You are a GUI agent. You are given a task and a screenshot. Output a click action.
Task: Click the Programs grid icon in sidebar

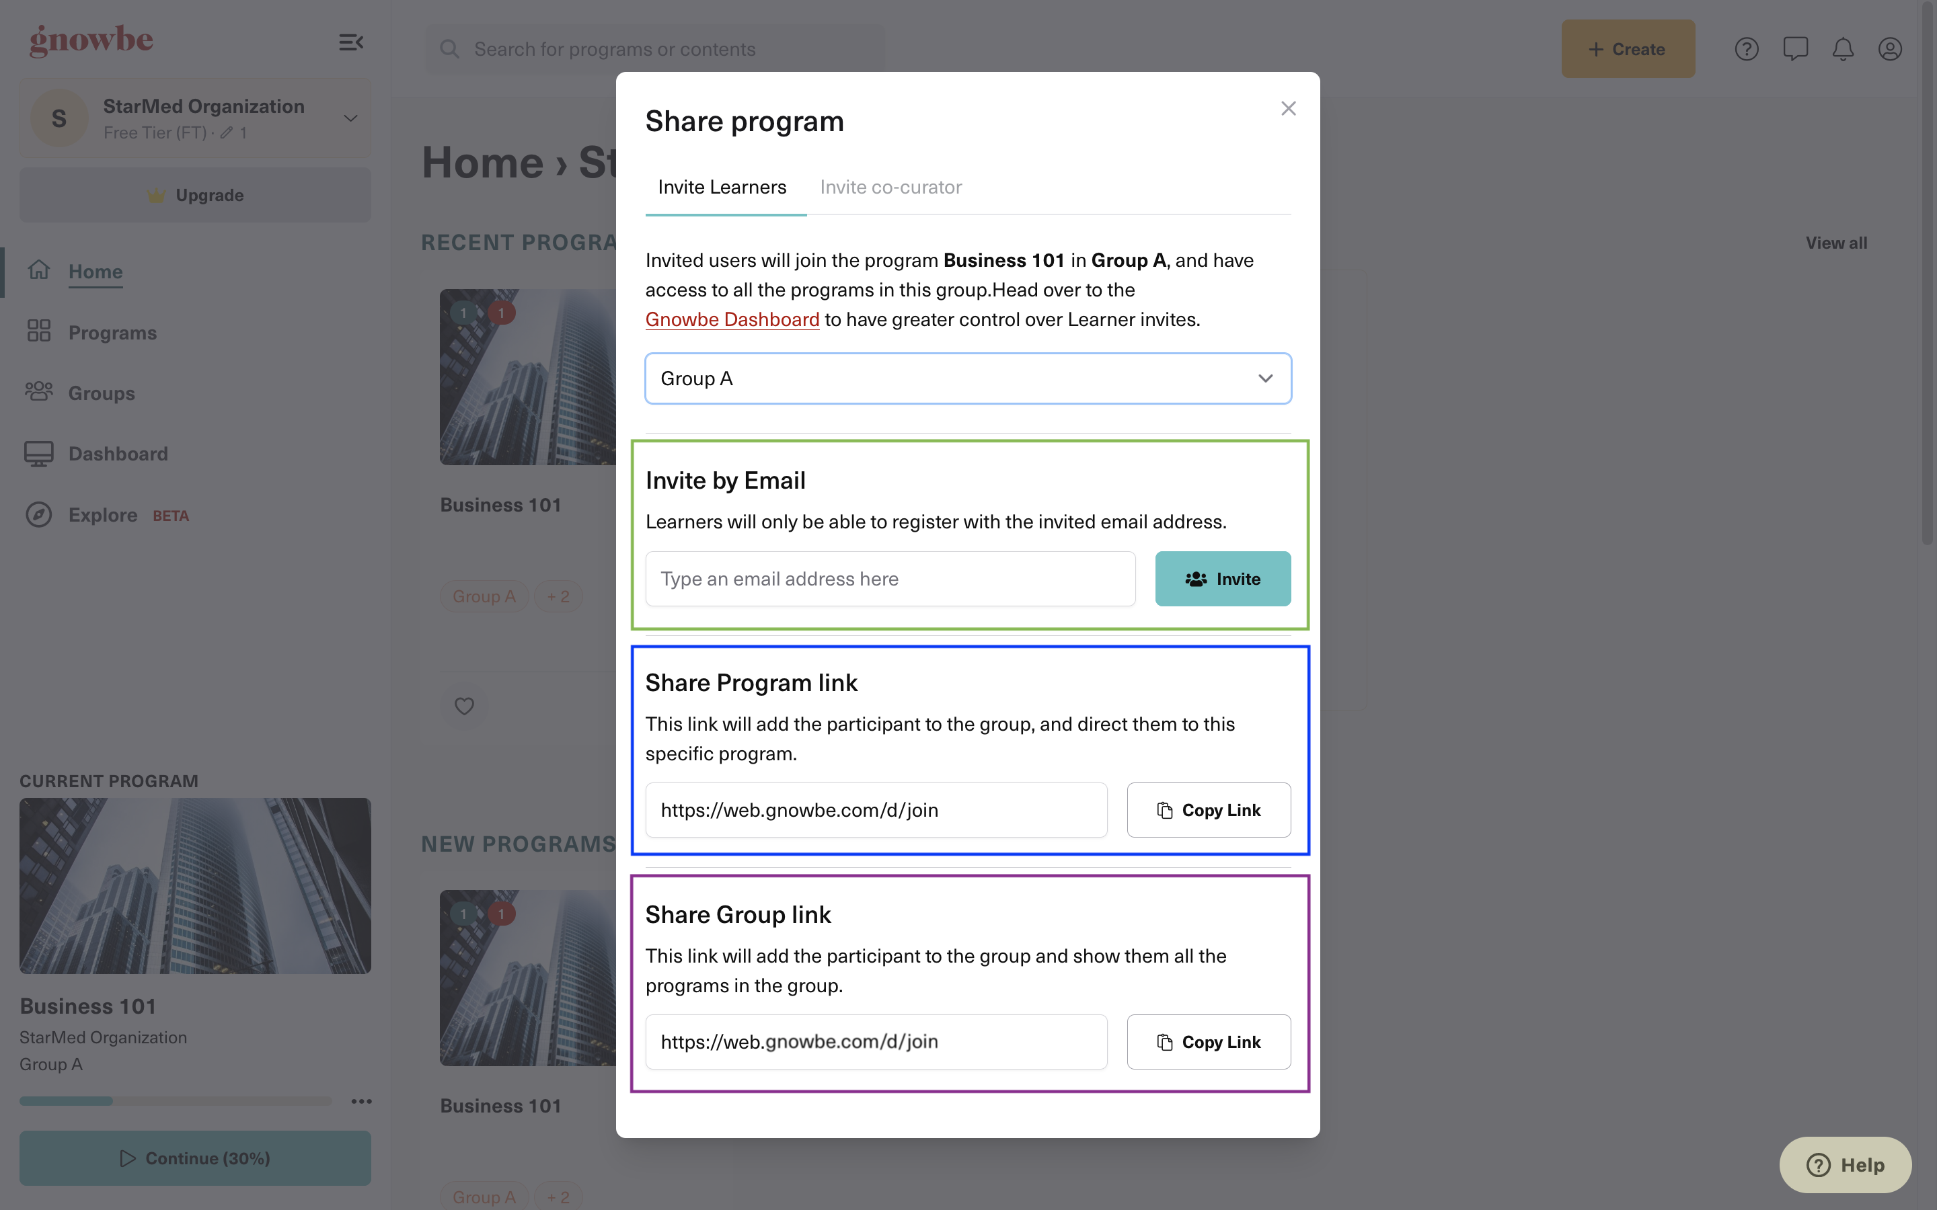pyautogui.click(x=38, y=331)
